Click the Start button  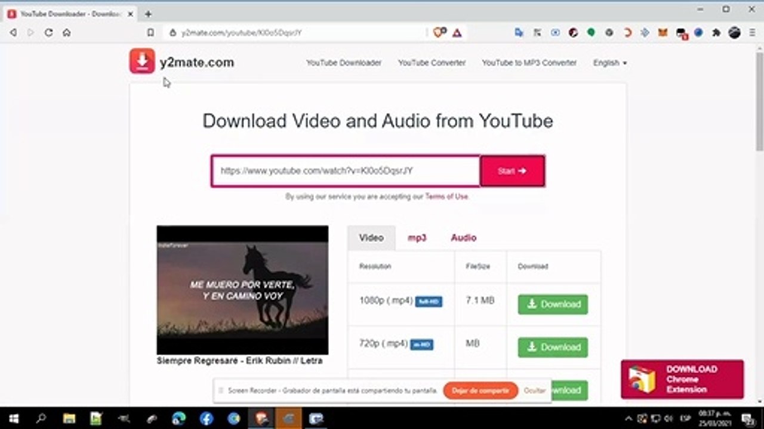tap(512, 171)
